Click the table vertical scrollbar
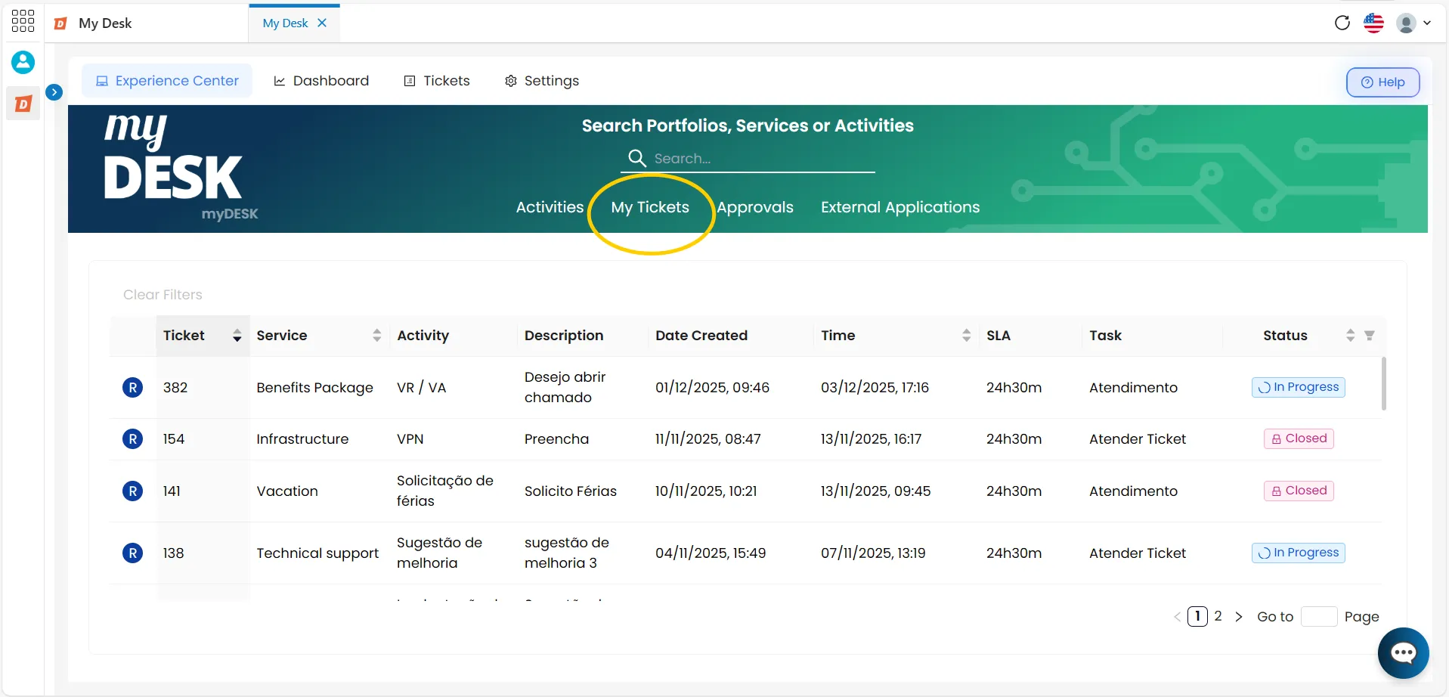The height and width of the screenshot is (697, 1449). click(x=1383, y=384)
